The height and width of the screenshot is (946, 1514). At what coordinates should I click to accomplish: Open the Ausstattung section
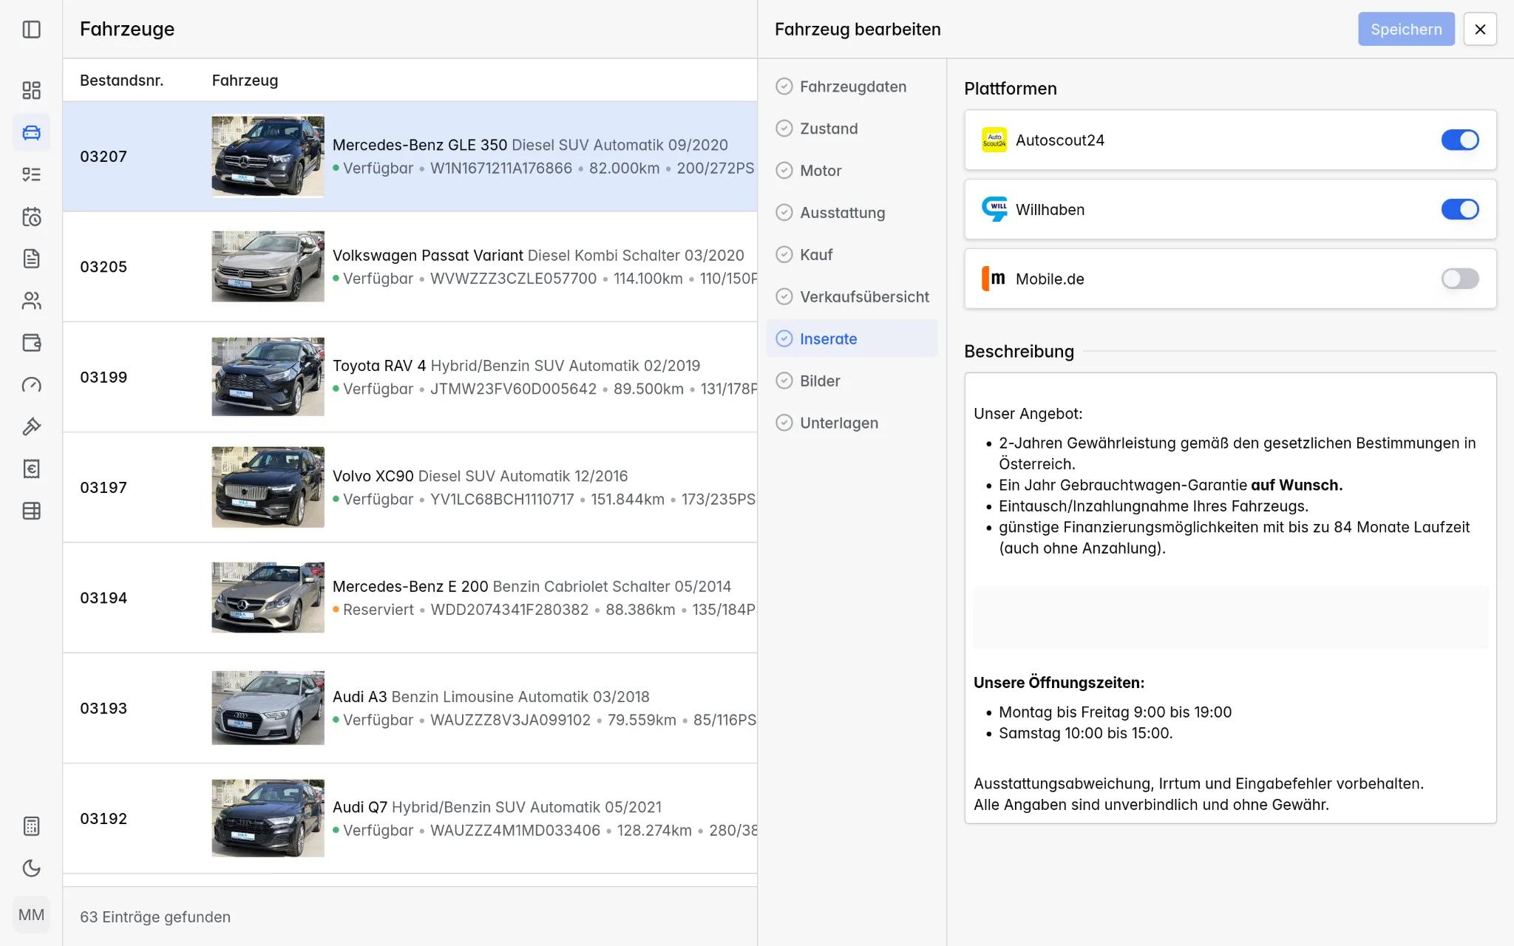point(852,213)
